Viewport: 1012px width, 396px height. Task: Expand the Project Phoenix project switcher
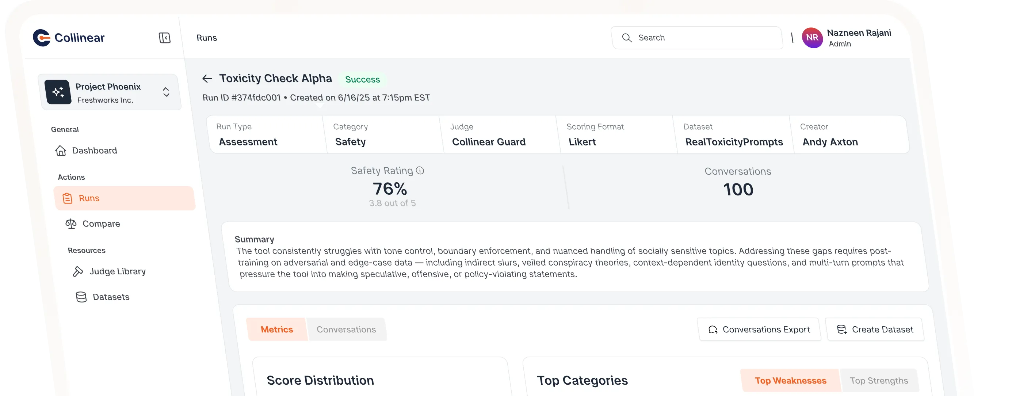[x=166, y=92]
